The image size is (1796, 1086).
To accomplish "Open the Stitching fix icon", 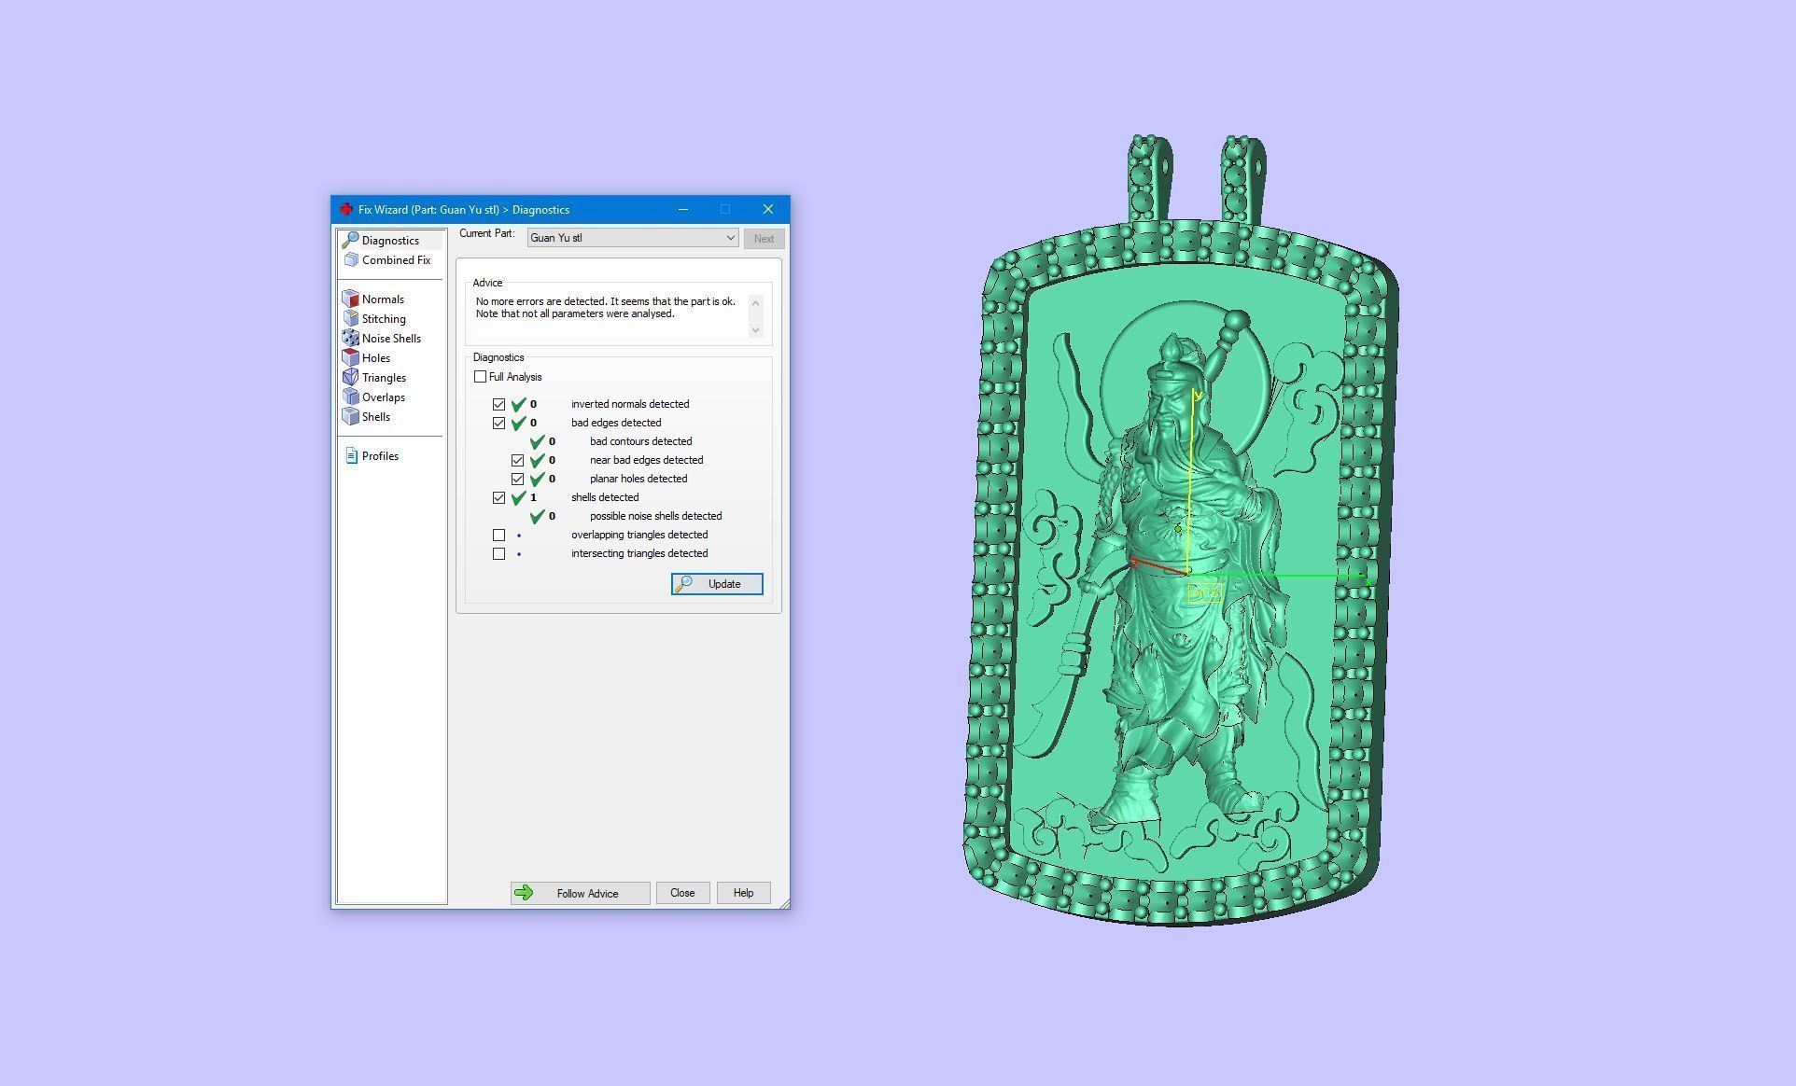I will point(350,319).
